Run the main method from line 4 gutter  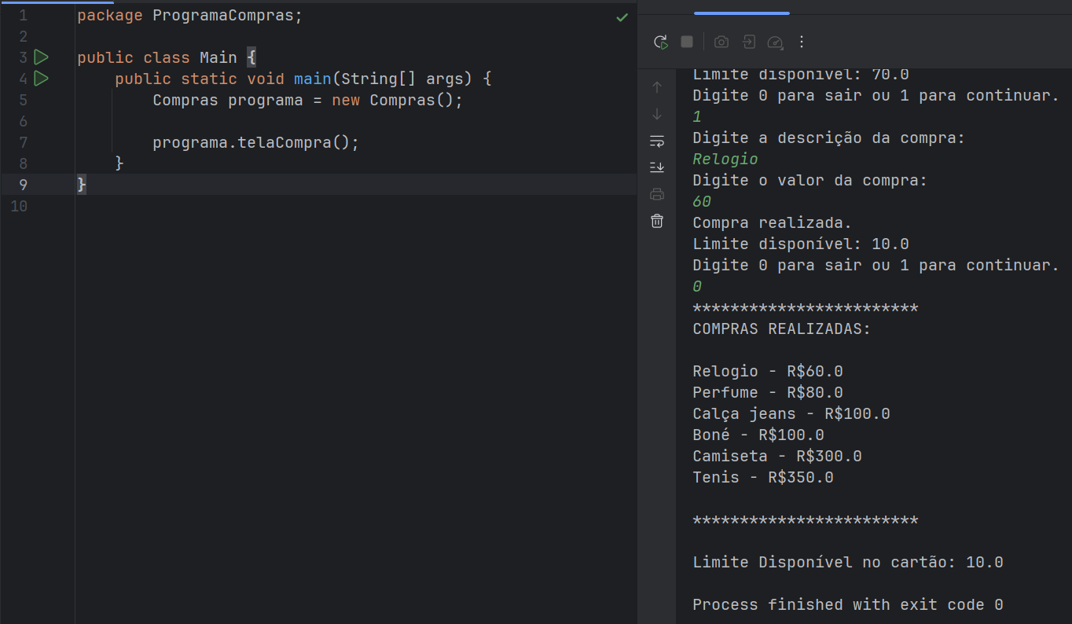click(x=42, y=79)
